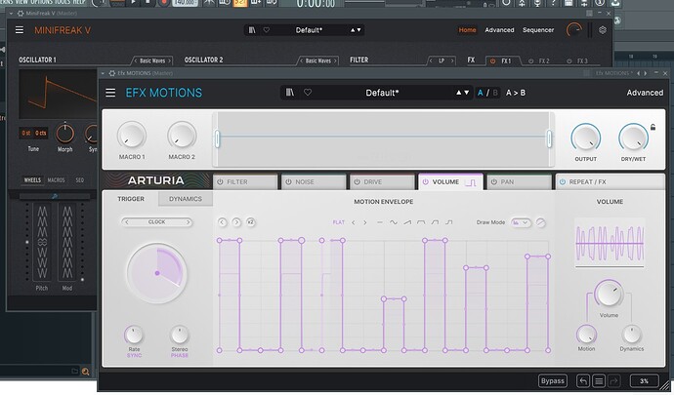This screenshot has height=395, width=674.
Task: Click the Volume waveform preview display
Action: pyautogui.click(x=610, y=243)
